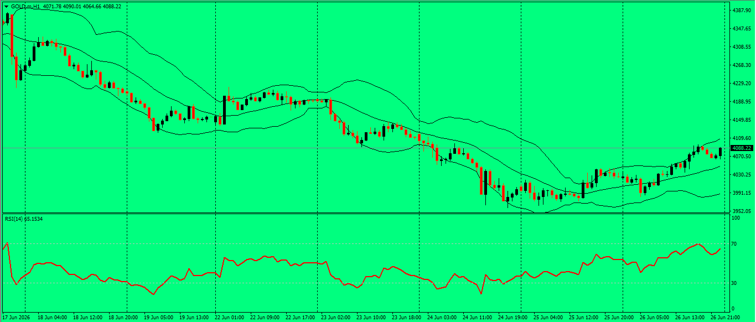The width and height of the screenshot is (756, 322).
Task: Click the 25 Jun 12:00 time label
Action: click(x=584, y=318)
